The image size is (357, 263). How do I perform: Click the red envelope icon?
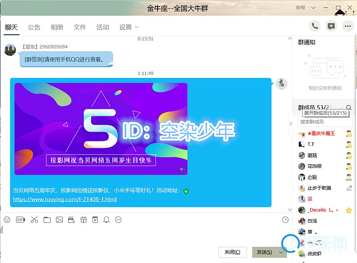95,220
